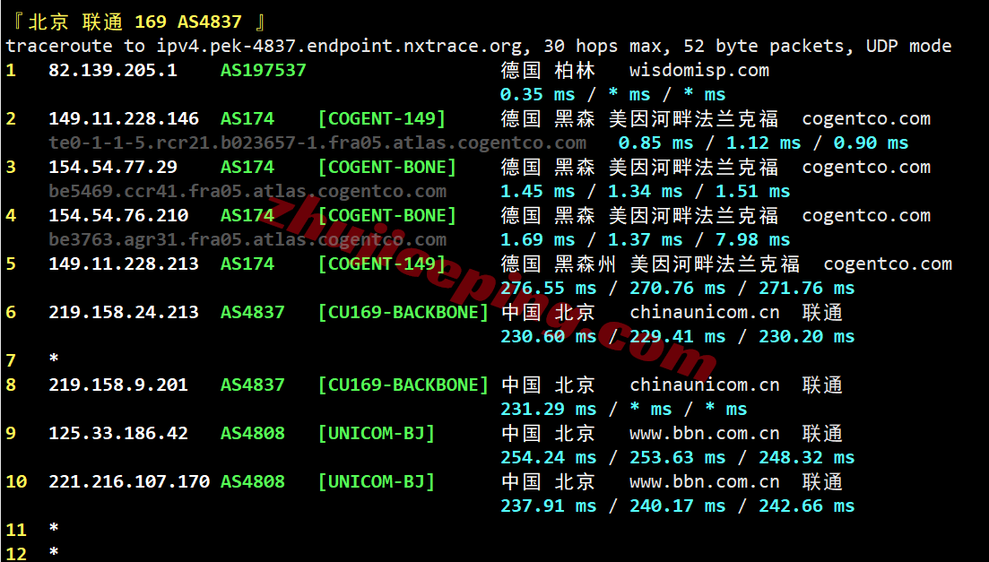Click 德国 黑森州 location on hop 5
This screenshot has width=989, height=562.
[x=559, y=264]
